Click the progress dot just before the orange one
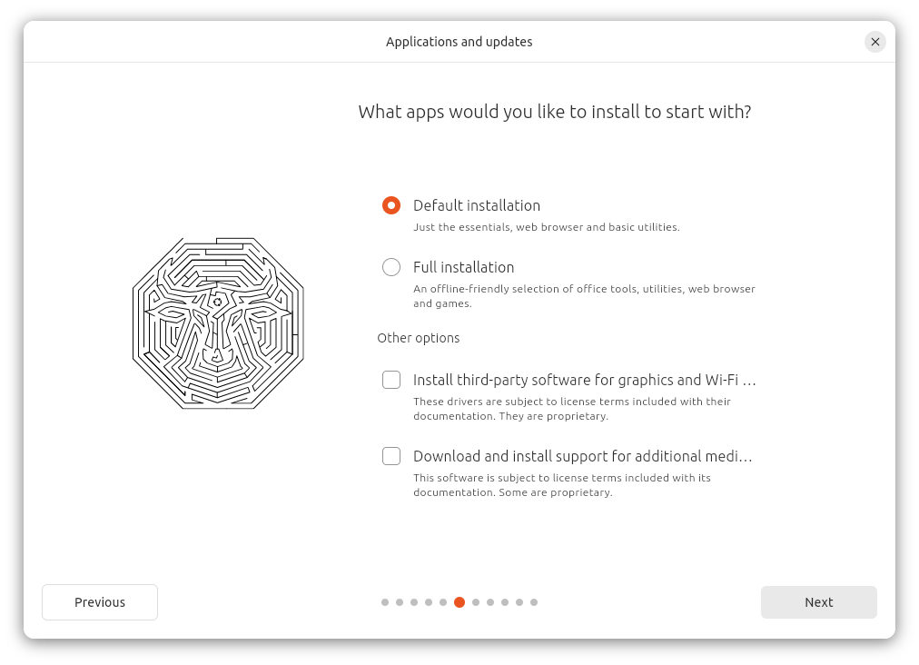 443,602
